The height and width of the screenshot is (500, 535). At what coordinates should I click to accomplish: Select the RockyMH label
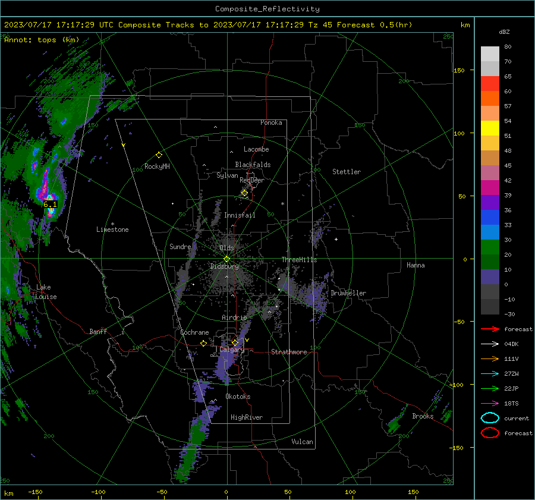pos(157,166)
